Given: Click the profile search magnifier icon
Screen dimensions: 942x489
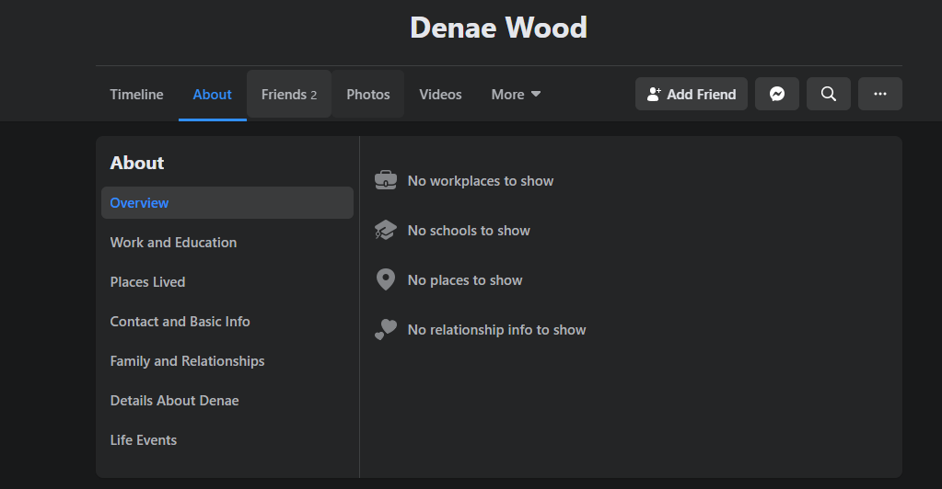Looking at the screenshot, I should coord(829,94).
